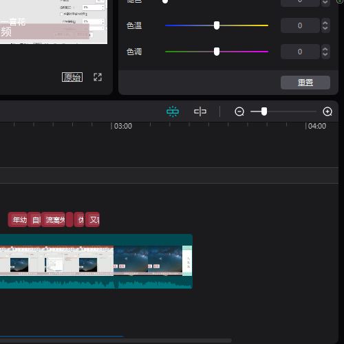Select the 自 subtitle clip
Screen dimensions: 344x344
pos(34,219)
